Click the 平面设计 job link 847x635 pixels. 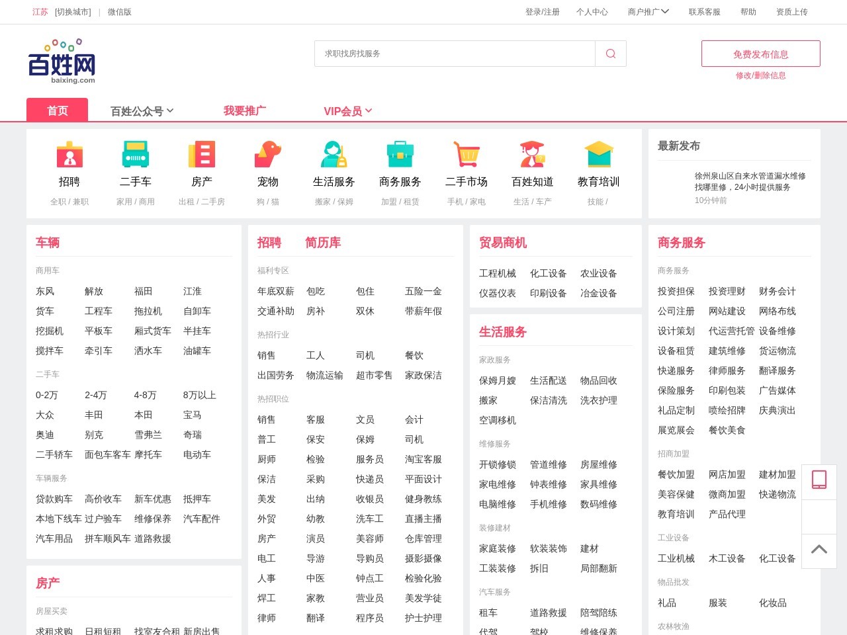click(423, 479)
